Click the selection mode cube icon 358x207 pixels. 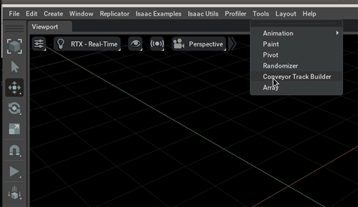(14, 47)
